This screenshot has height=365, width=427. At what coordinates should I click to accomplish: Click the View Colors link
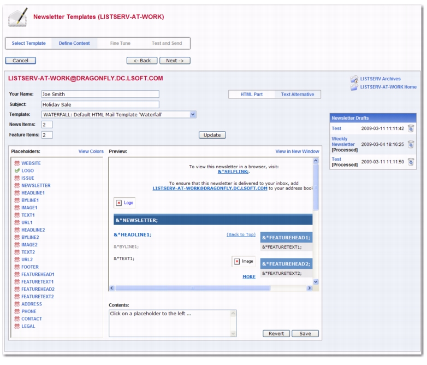tap(91, 151)
